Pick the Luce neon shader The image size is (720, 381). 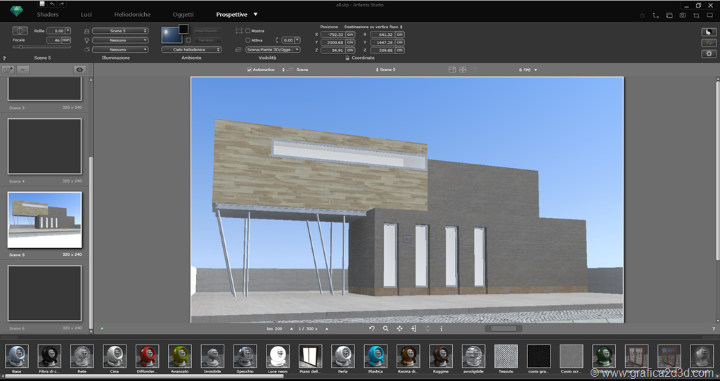(x=278, y=356)
